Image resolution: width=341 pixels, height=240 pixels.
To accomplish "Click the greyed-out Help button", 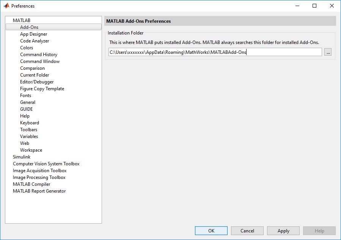I will click(319, 231).
